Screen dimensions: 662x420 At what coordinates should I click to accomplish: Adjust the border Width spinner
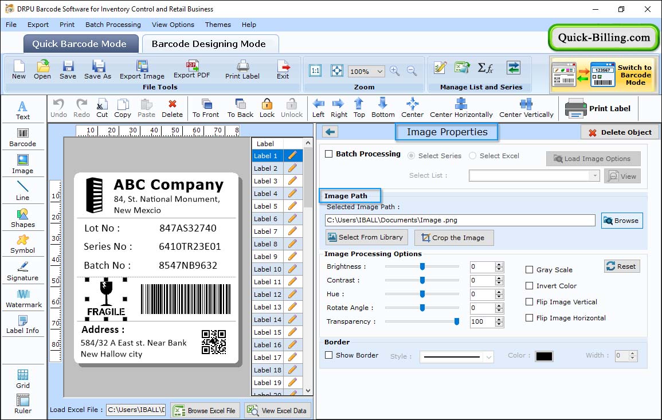click(x=632, y=356)
